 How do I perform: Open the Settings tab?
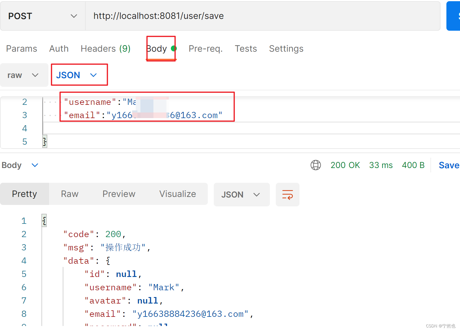point(286,48)
